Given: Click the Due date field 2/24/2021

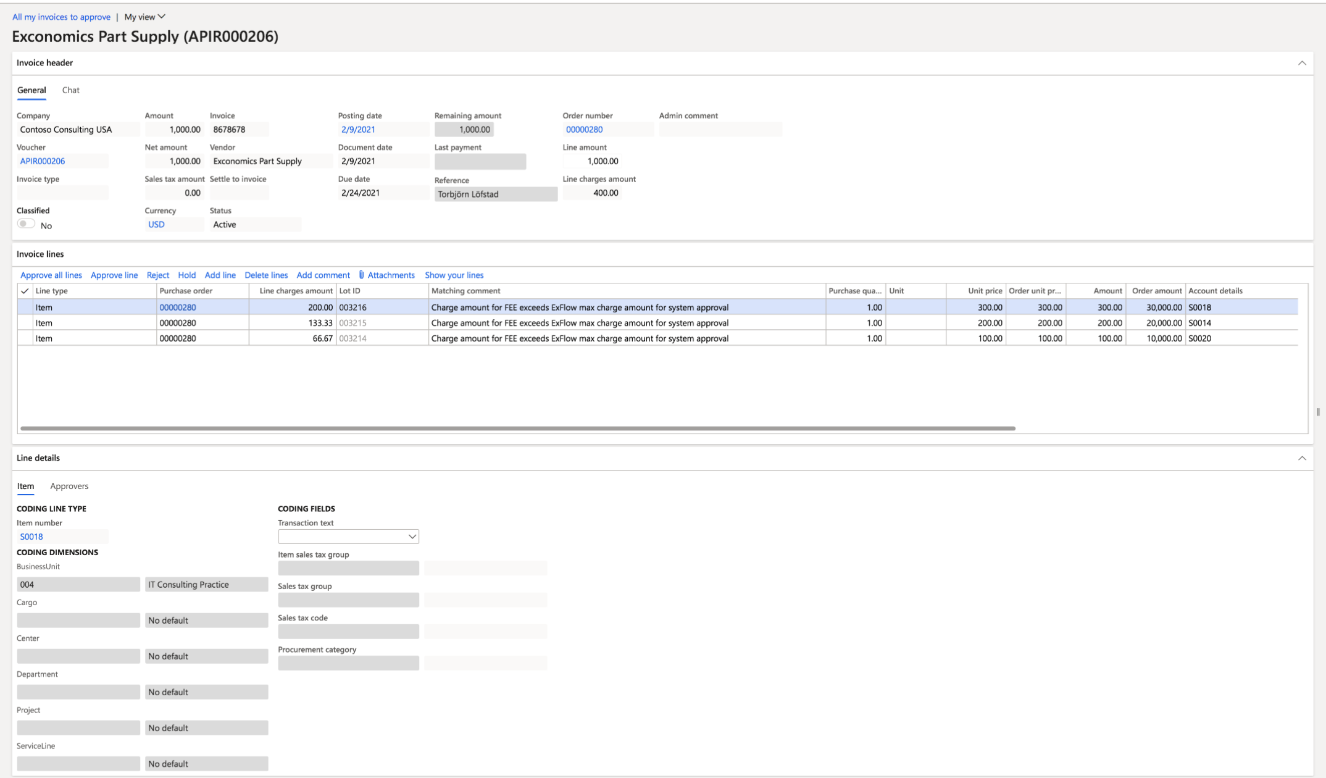Looking at the screenshot, I should point(383,193).
